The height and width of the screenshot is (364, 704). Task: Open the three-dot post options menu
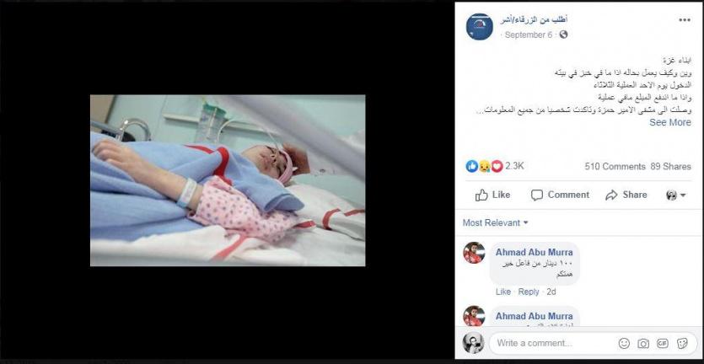pos(685,19)
